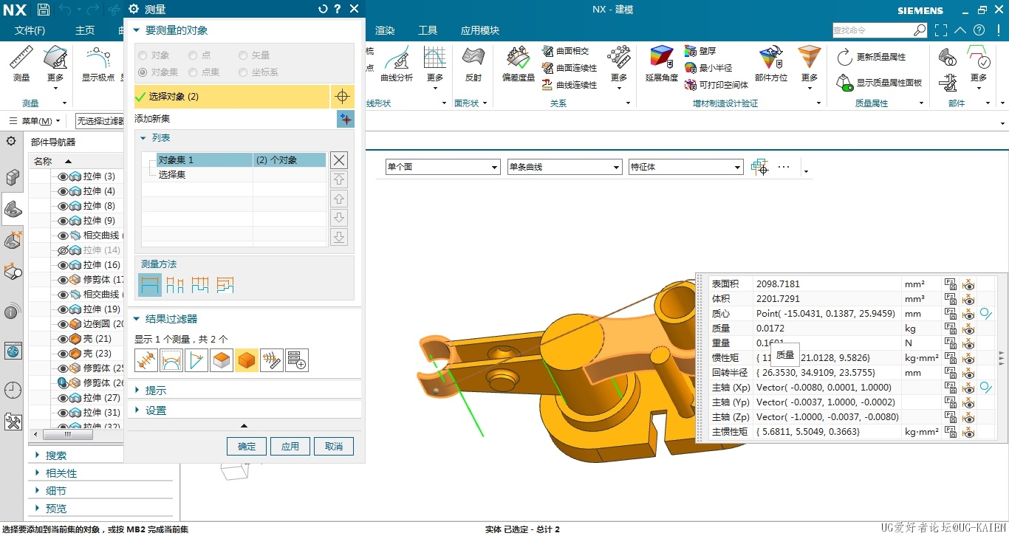Select the 反射 analysis icon
This screenshot has height=536, width=1009.
(x=473, y=63)
